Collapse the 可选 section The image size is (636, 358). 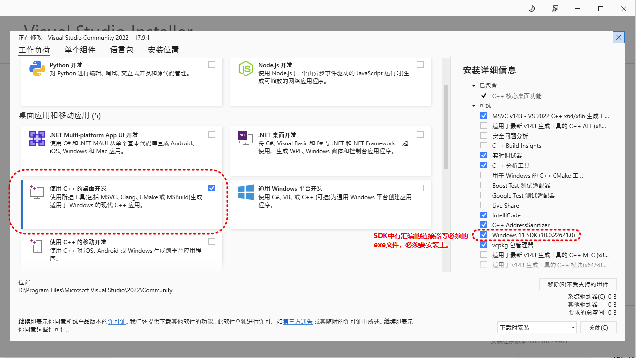tap(474, 106)
